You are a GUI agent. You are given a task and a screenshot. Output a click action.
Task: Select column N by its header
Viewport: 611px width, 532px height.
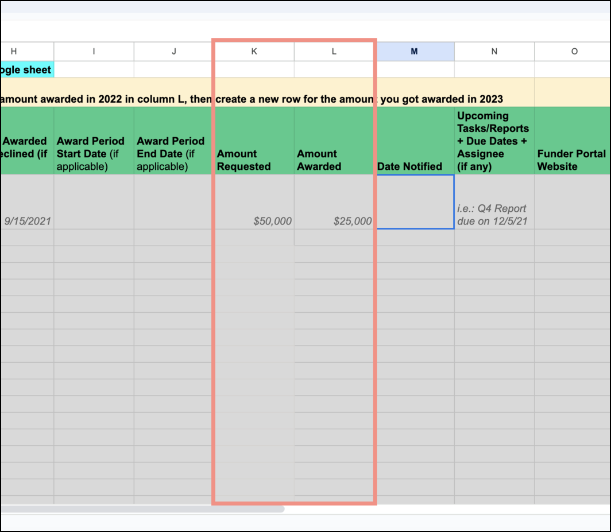coord(494,51)
